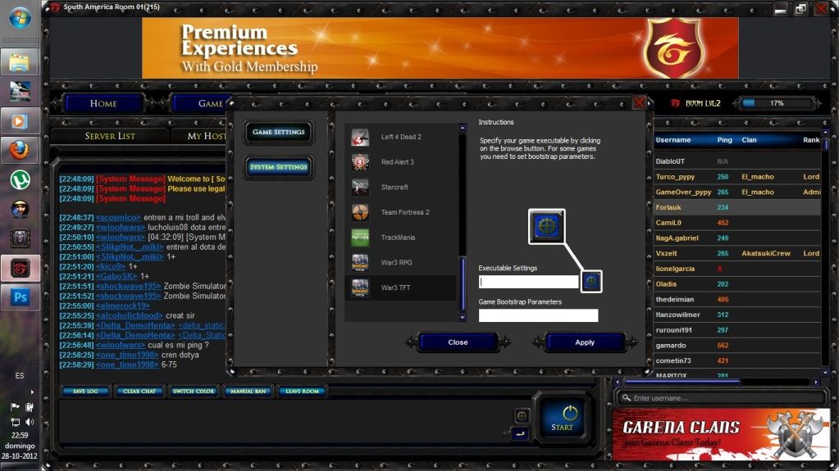
Task: Select the TrackMania game icon
Action: click(360, 238)
